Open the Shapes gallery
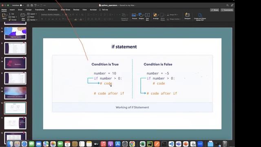 click(x=141, y=16)
